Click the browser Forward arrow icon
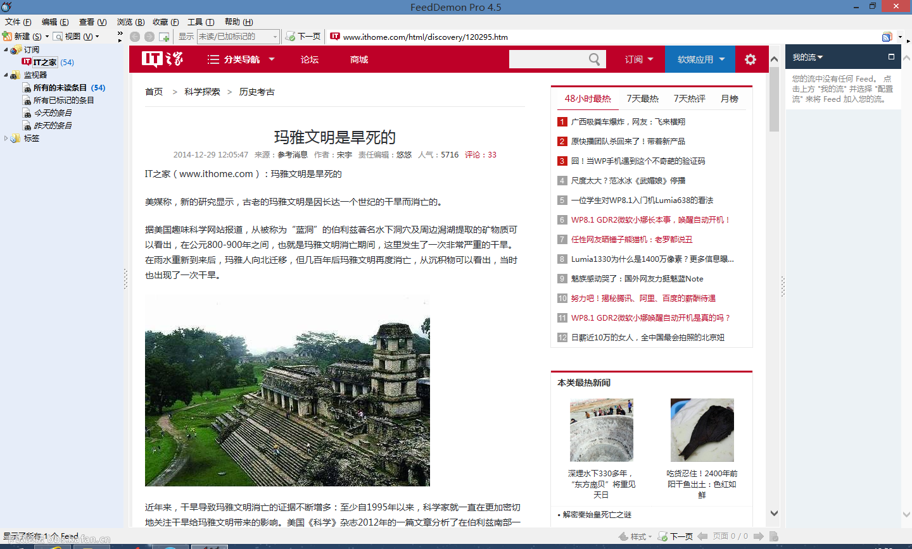The height and width of the screenshot is (549, 912). 149,37
